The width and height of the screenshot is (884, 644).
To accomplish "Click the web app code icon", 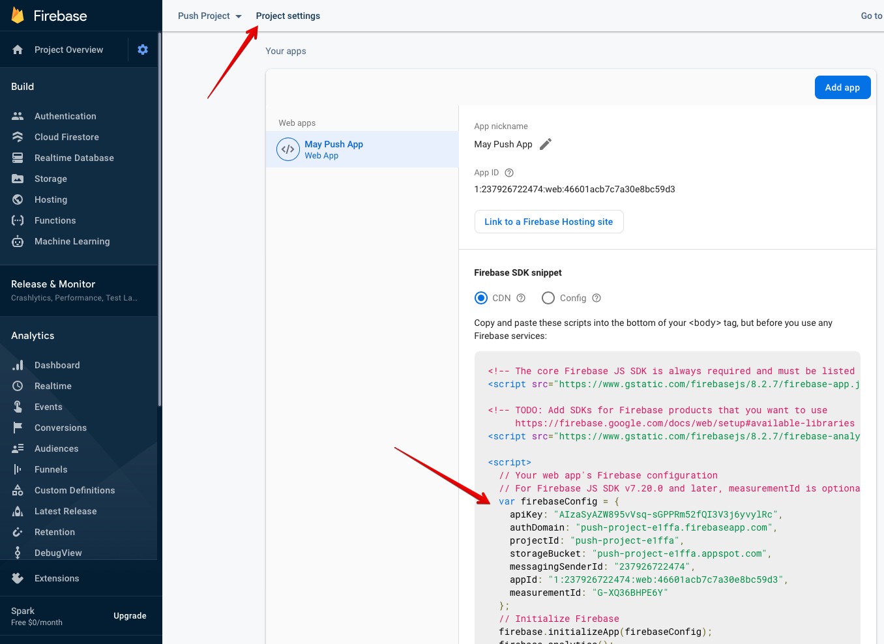I will click(x=288, y=149).
